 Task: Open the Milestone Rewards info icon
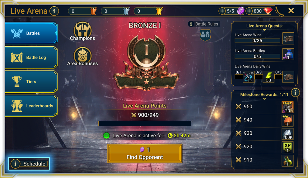click(x=295, y=92)
